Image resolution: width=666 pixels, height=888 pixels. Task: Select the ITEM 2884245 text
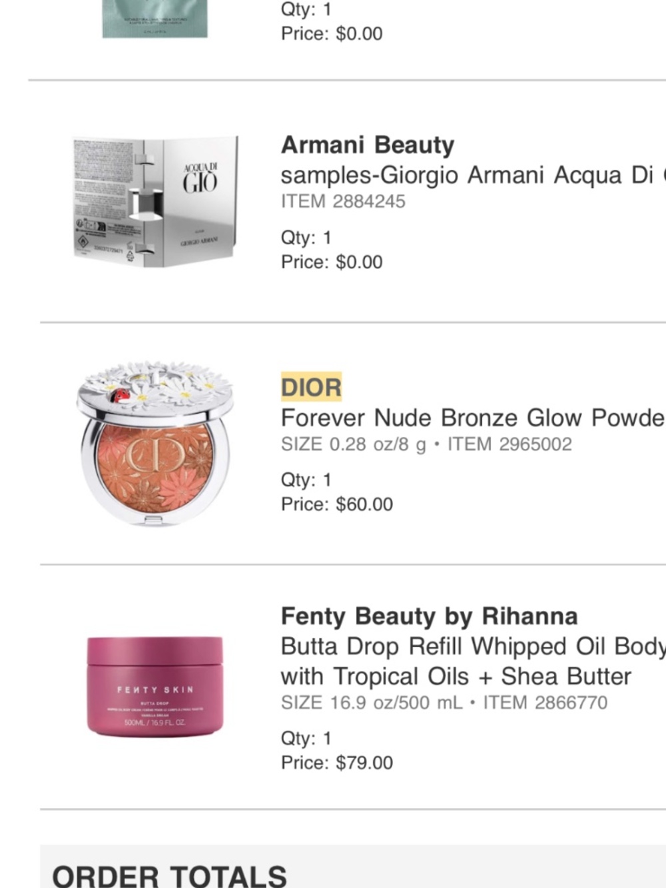pyautogui.click(x=343, y=201)
